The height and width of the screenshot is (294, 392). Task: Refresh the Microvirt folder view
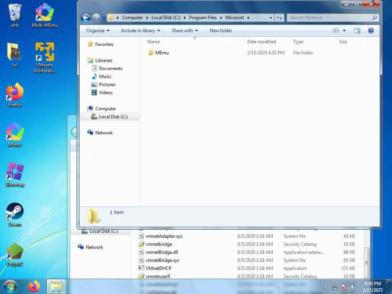click(279, 18)
